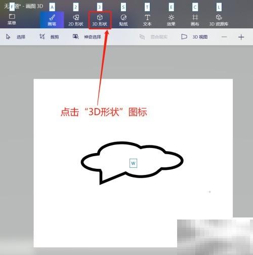Open the 效果 (Effects) tab

[171, 20]
